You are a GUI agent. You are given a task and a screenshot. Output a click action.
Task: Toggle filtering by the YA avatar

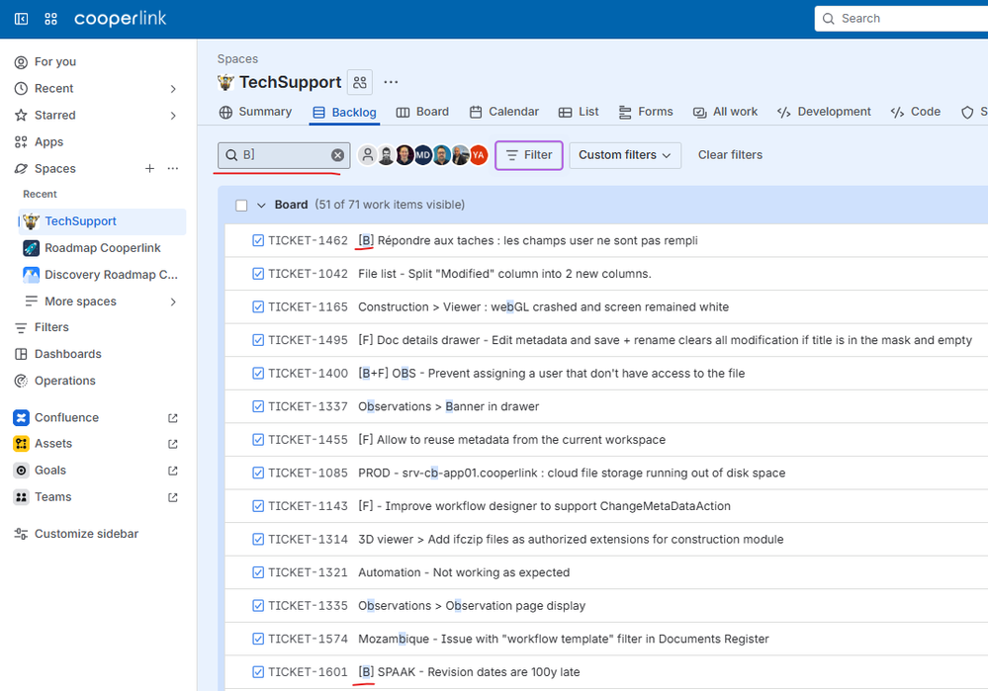(478, 154)
